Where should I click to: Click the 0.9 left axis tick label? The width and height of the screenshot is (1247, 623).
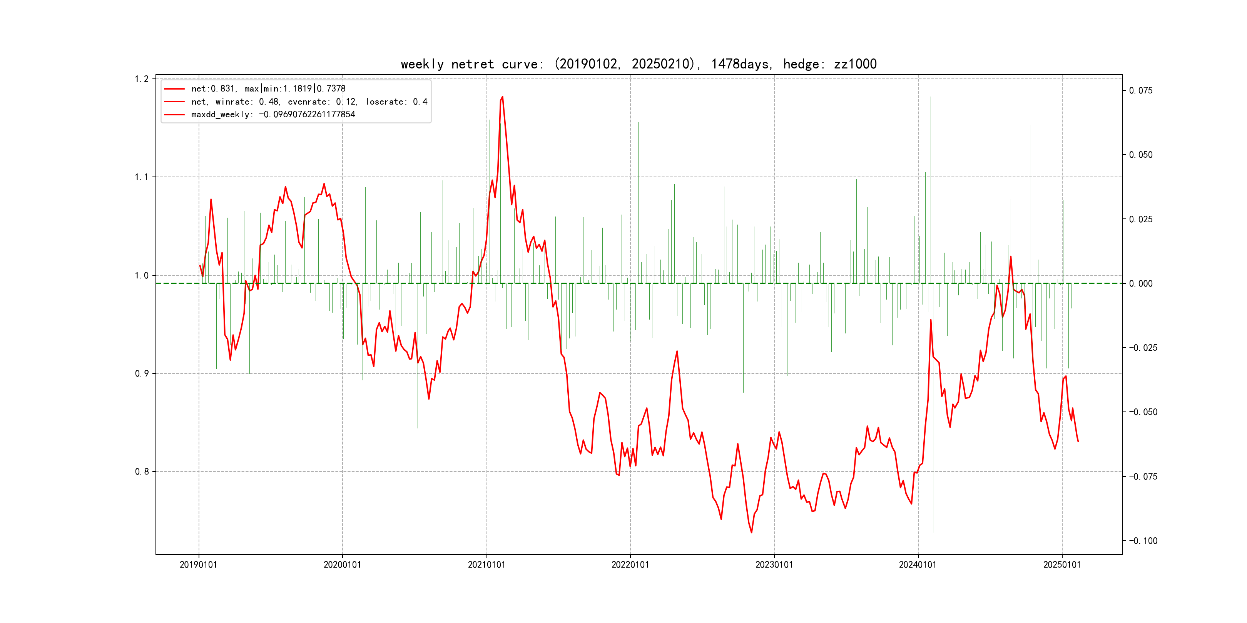(x=142, y=373)
